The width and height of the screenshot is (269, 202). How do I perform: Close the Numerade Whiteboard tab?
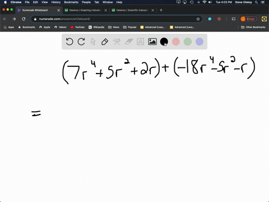59,10
